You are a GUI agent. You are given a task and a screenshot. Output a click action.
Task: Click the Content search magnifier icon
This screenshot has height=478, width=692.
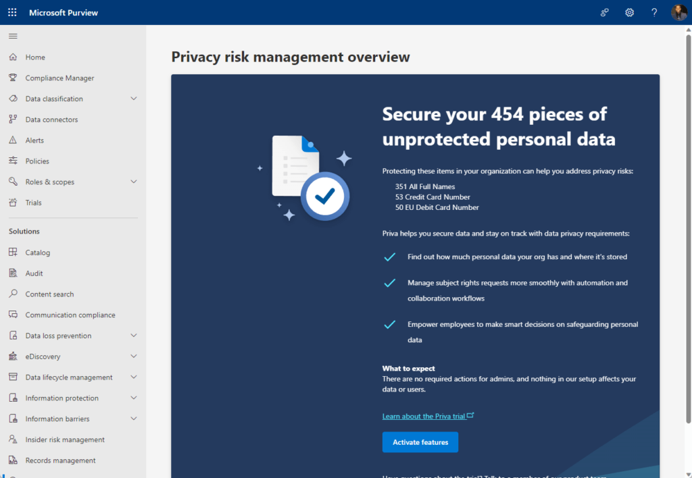[13, 294]
